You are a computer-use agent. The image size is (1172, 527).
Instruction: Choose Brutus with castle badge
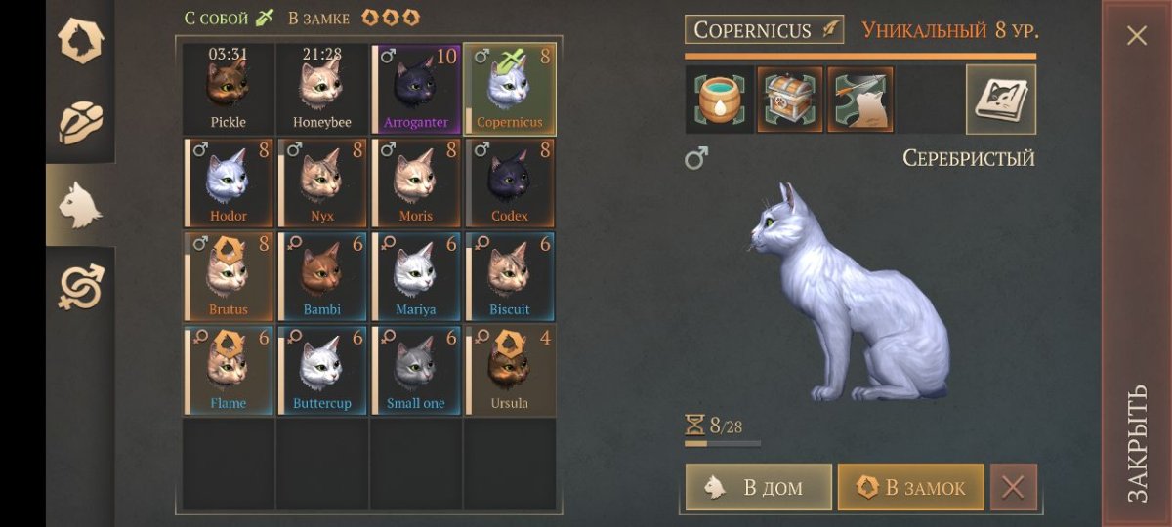point(229,275)
